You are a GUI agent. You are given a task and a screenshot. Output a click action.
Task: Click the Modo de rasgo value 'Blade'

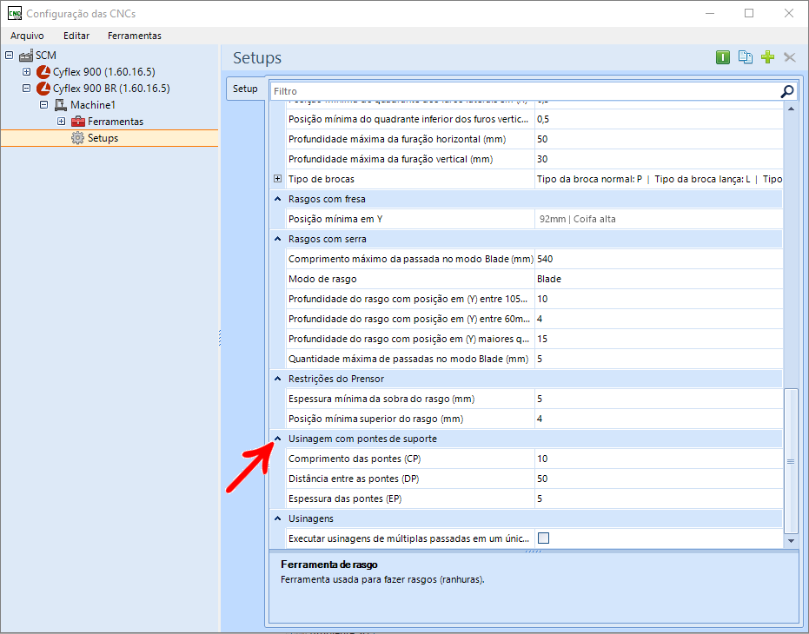coord(549,279)
